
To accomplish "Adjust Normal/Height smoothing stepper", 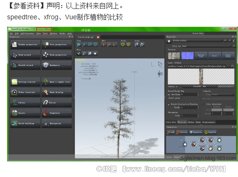I will point(198,95).
